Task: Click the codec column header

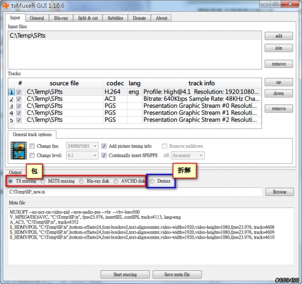Action: [x=115, y=83]
